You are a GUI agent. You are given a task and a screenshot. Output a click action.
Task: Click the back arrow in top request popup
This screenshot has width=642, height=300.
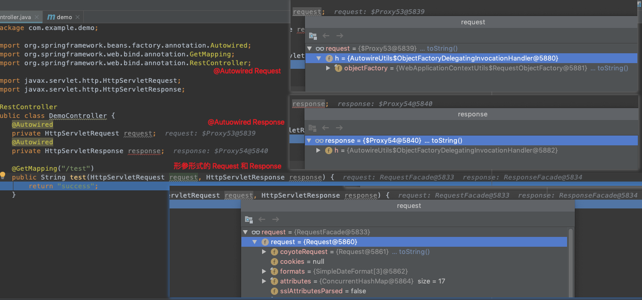326,36
